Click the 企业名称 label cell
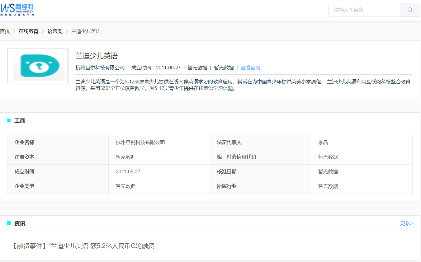The image size is (421, 262). pyautogui.click(x=58, y=143)
